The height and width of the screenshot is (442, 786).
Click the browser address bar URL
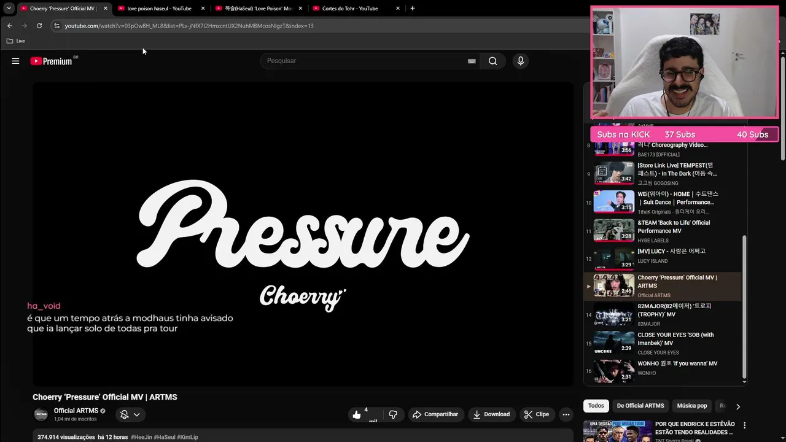tap(189, 26)
